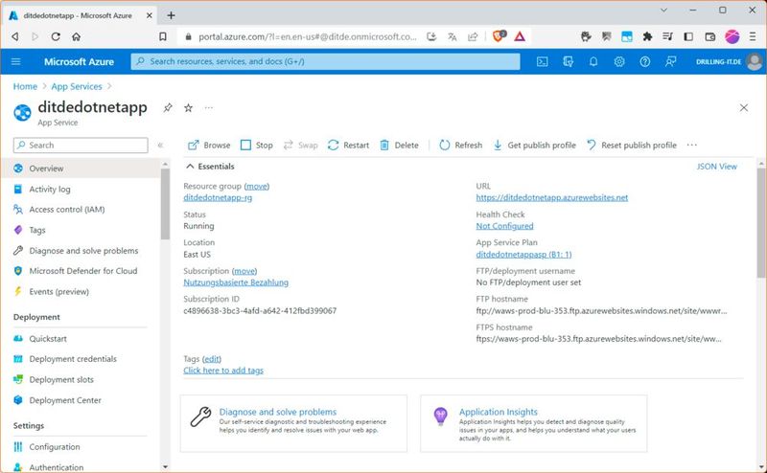This screenshot has width=767, height=473.
Task: Click the Brave Shields lion icon
Action: (x=499, y=36)
